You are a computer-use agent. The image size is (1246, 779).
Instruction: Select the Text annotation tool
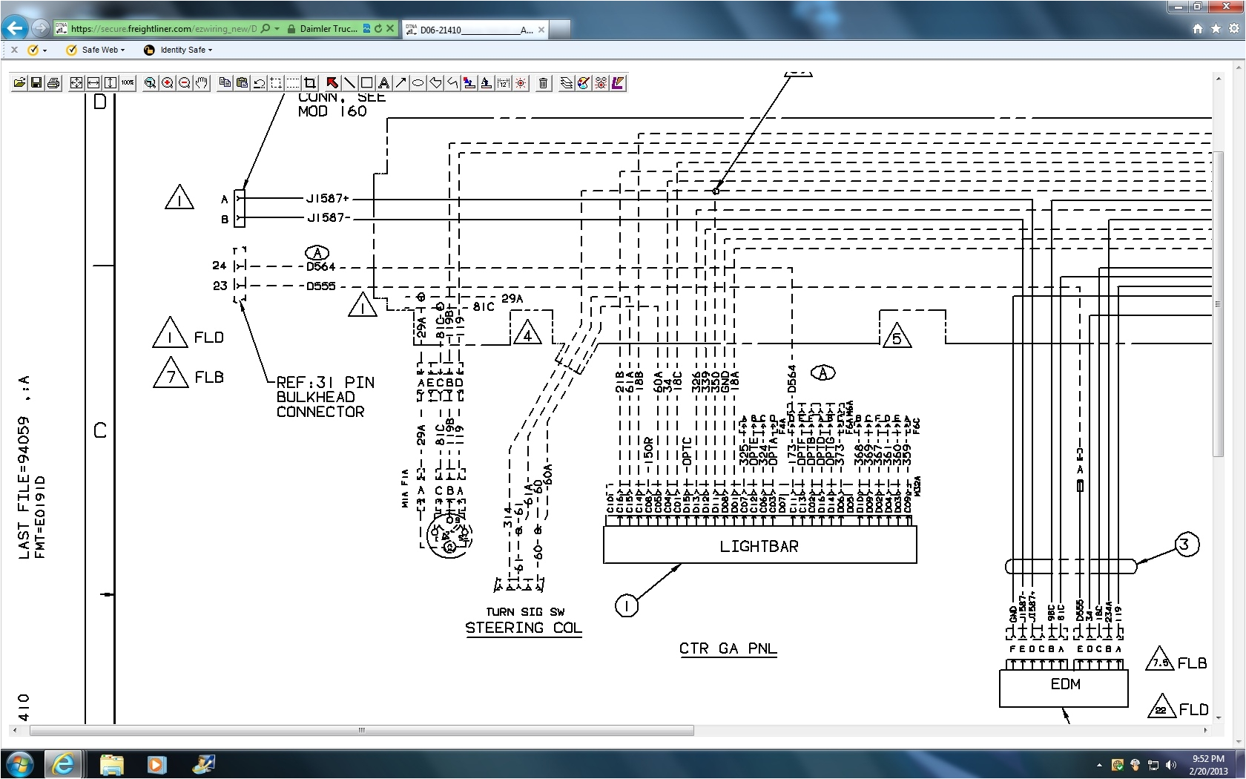(x=384, y=83)
